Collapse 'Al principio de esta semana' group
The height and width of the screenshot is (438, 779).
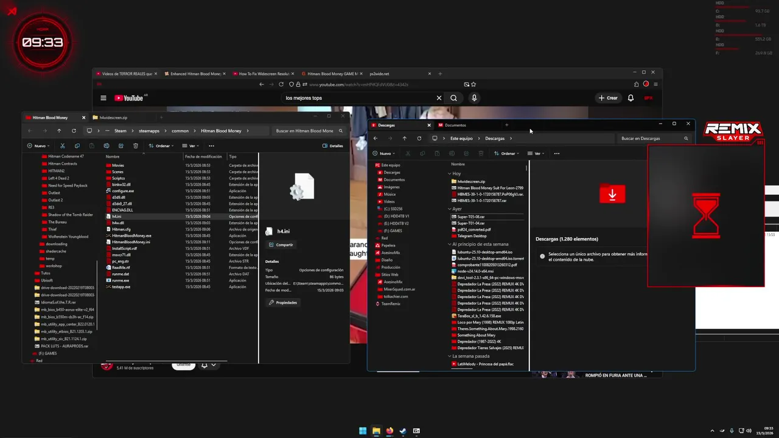click(x=450, y=245)
